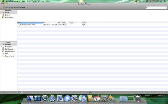Click the display icon in menu bar
This screenshot has width=168, height=104.
[136, 1]
